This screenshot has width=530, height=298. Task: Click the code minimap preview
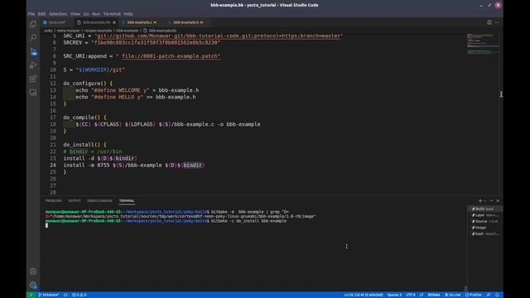483,44
